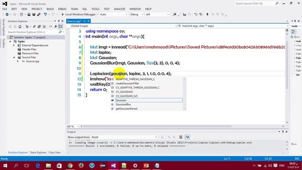Viewport: 302px width, 170px height.
Task: Click the Undo toolbar icon
Action: point(45,15)
